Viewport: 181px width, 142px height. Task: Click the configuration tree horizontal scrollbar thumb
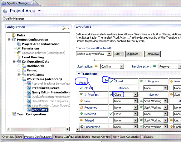click(x=31, y=129)
